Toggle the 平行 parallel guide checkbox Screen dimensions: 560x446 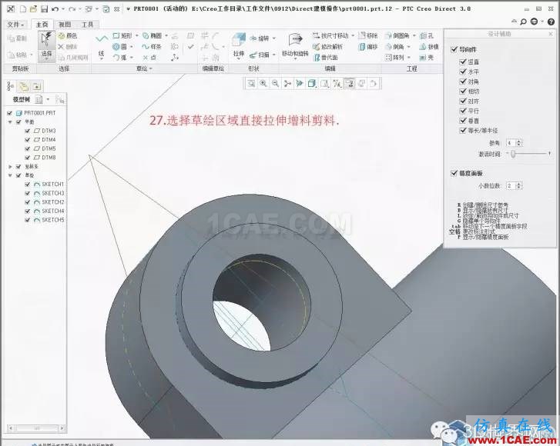point(463,111)
